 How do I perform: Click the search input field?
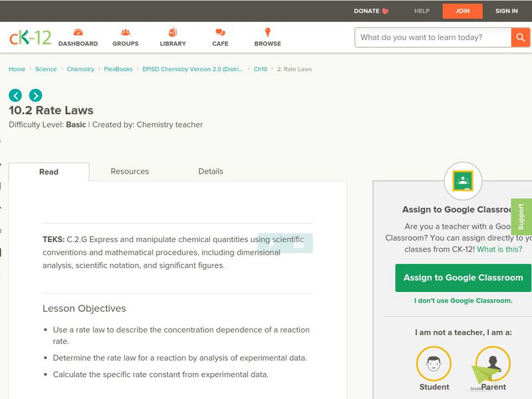(x=432, y=37)
